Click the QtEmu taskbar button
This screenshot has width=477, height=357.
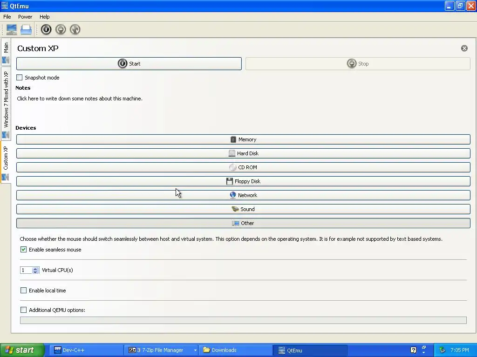(x=310, y=350)
